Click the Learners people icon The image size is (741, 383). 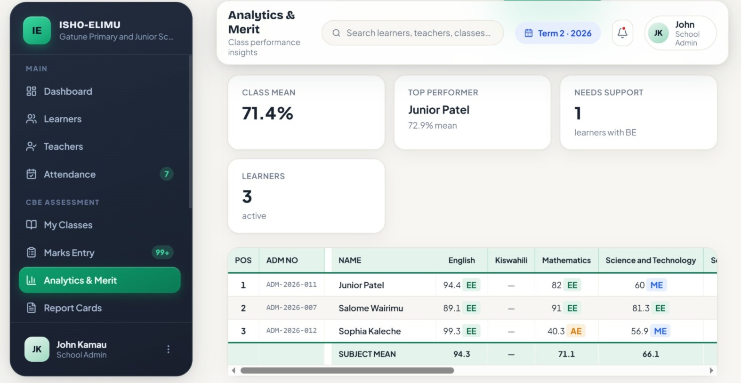click(x=31, y=119)
